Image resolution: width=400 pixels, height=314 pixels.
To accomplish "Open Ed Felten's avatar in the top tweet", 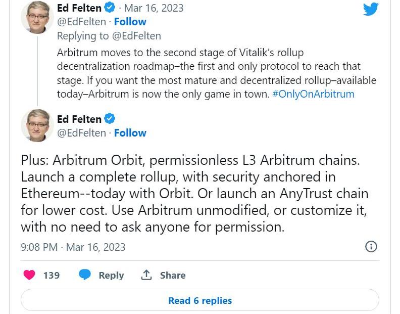I will [37, 17].
